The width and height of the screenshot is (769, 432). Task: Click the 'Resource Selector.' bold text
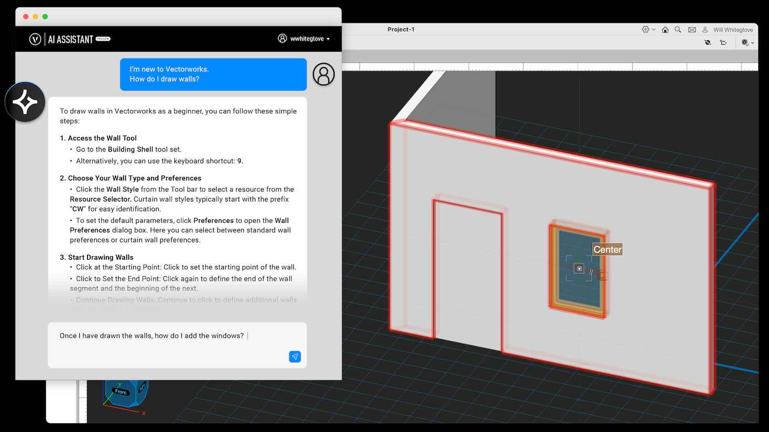pyautogui.click(x=101, y=199)
